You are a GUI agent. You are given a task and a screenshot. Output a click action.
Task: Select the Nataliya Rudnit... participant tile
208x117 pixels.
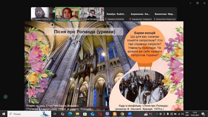[x=116, y=14]
